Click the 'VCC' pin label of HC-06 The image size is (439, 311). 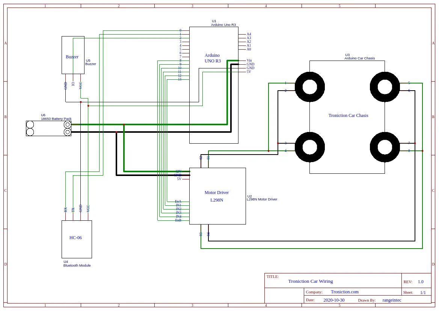[88, 209]
